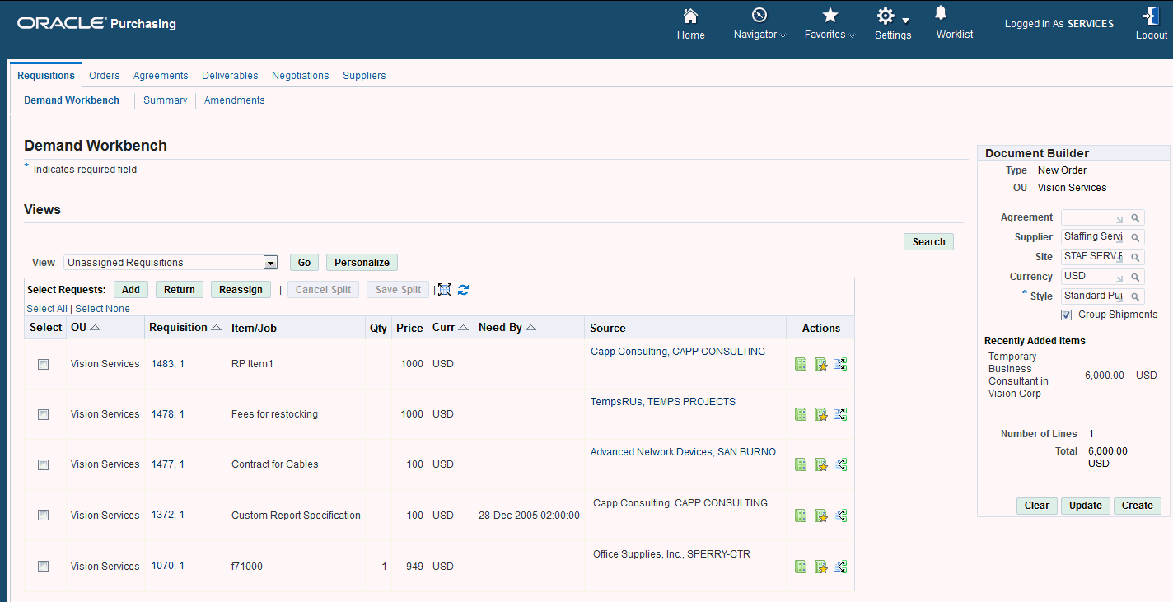Click the split icon for Contract for Cables
Image resolution: width=1173 pixels, height=602 pixels.
pos(840,464)
